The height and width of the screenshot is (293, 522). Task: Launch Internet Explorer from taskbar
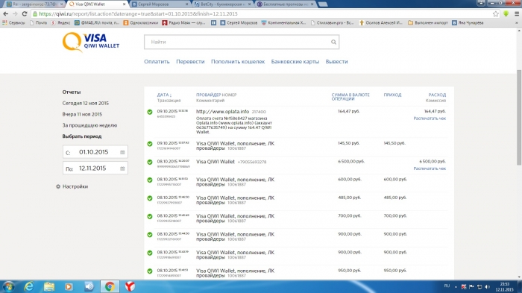pos(29,286)
